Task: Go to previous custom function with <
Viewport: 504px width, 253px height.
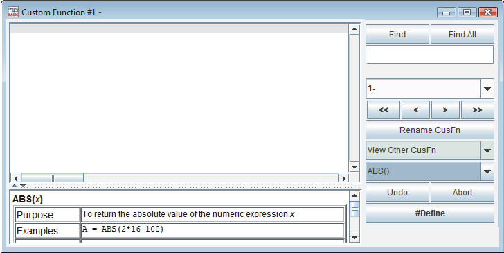Action: [x=415, y=110]
